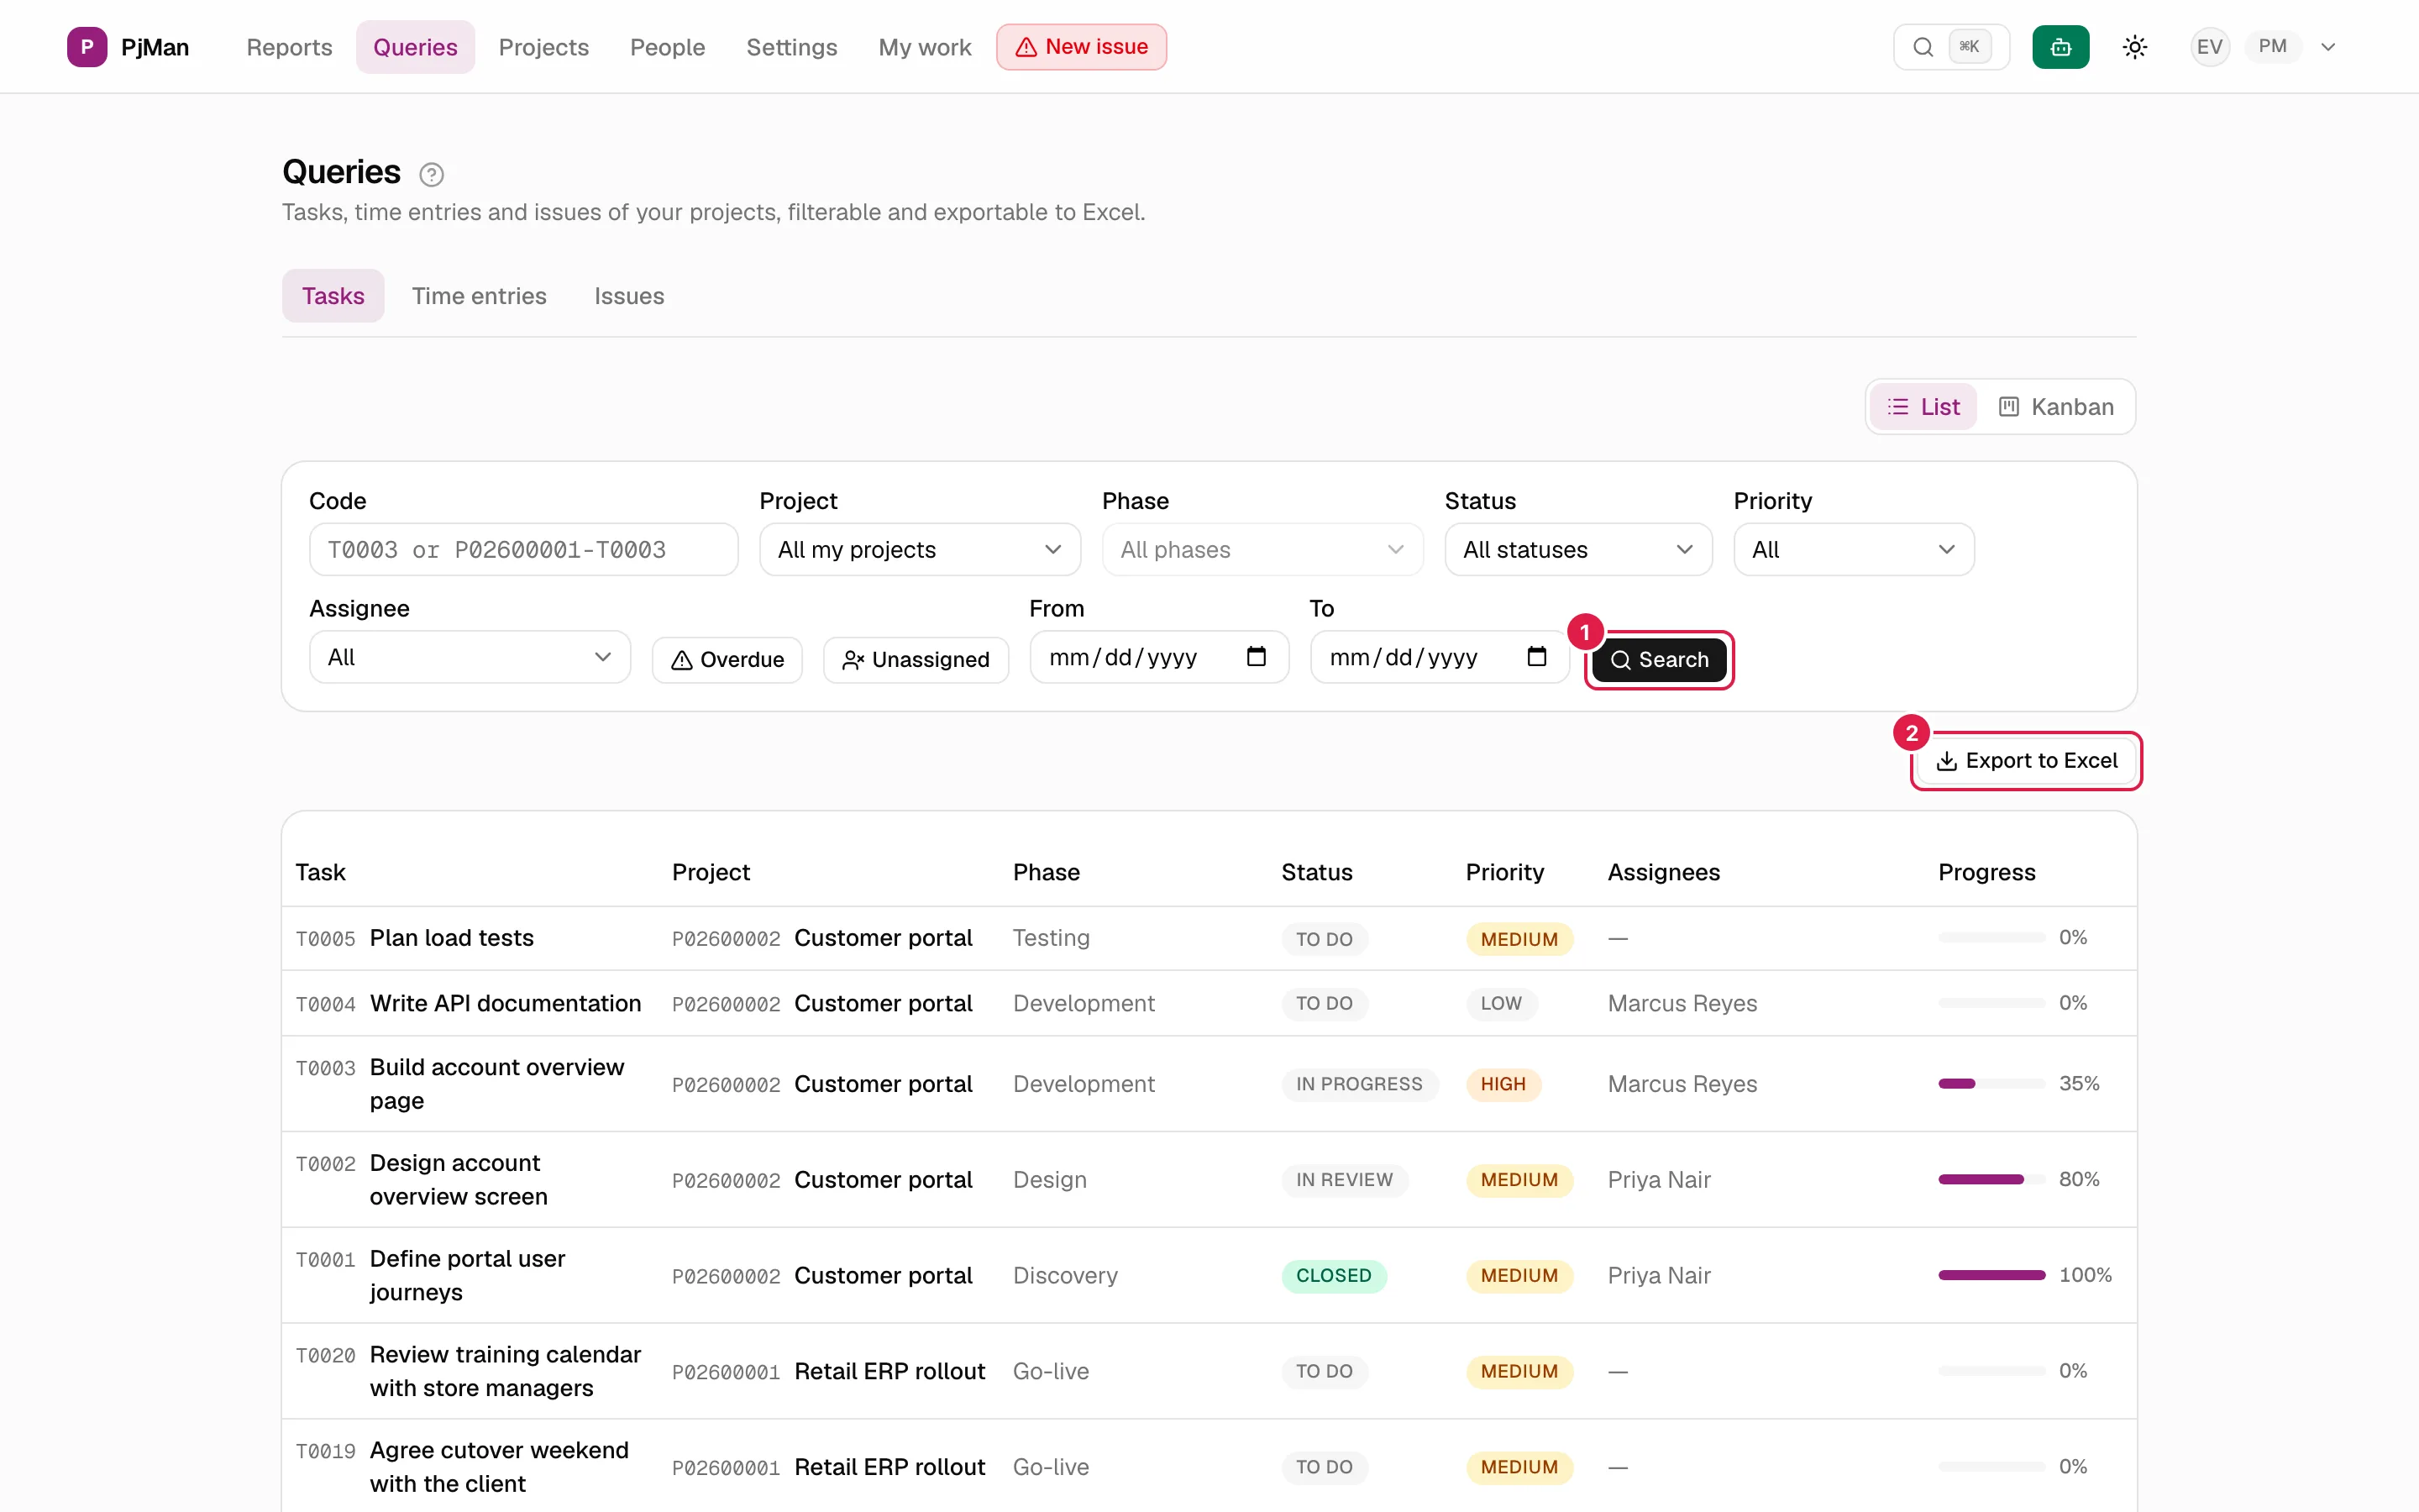Select the Tasks tab
The width and height of the screenshot is (2419, 1512).
[x=333, y=296]
